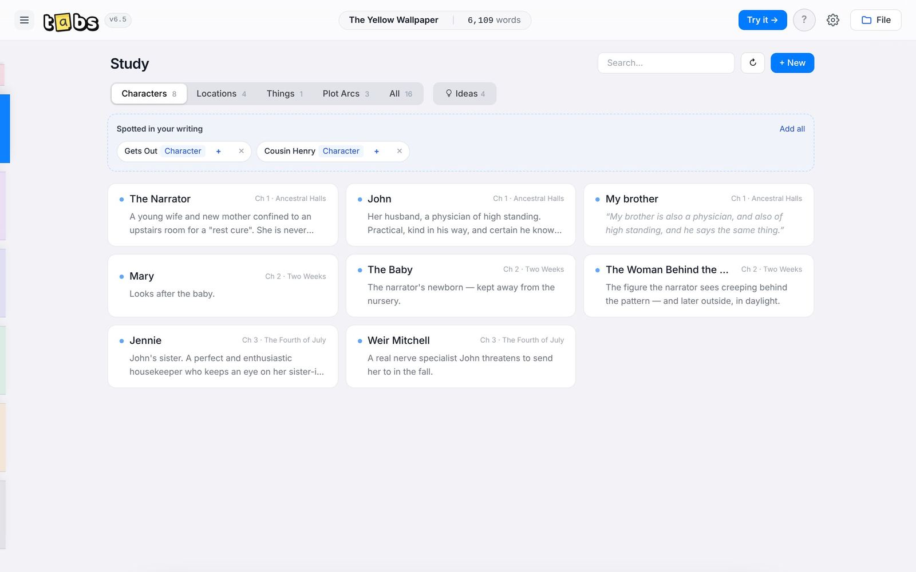Click the Add all link
The height and width of the screenshot is (572, 916).
[792, 129]
